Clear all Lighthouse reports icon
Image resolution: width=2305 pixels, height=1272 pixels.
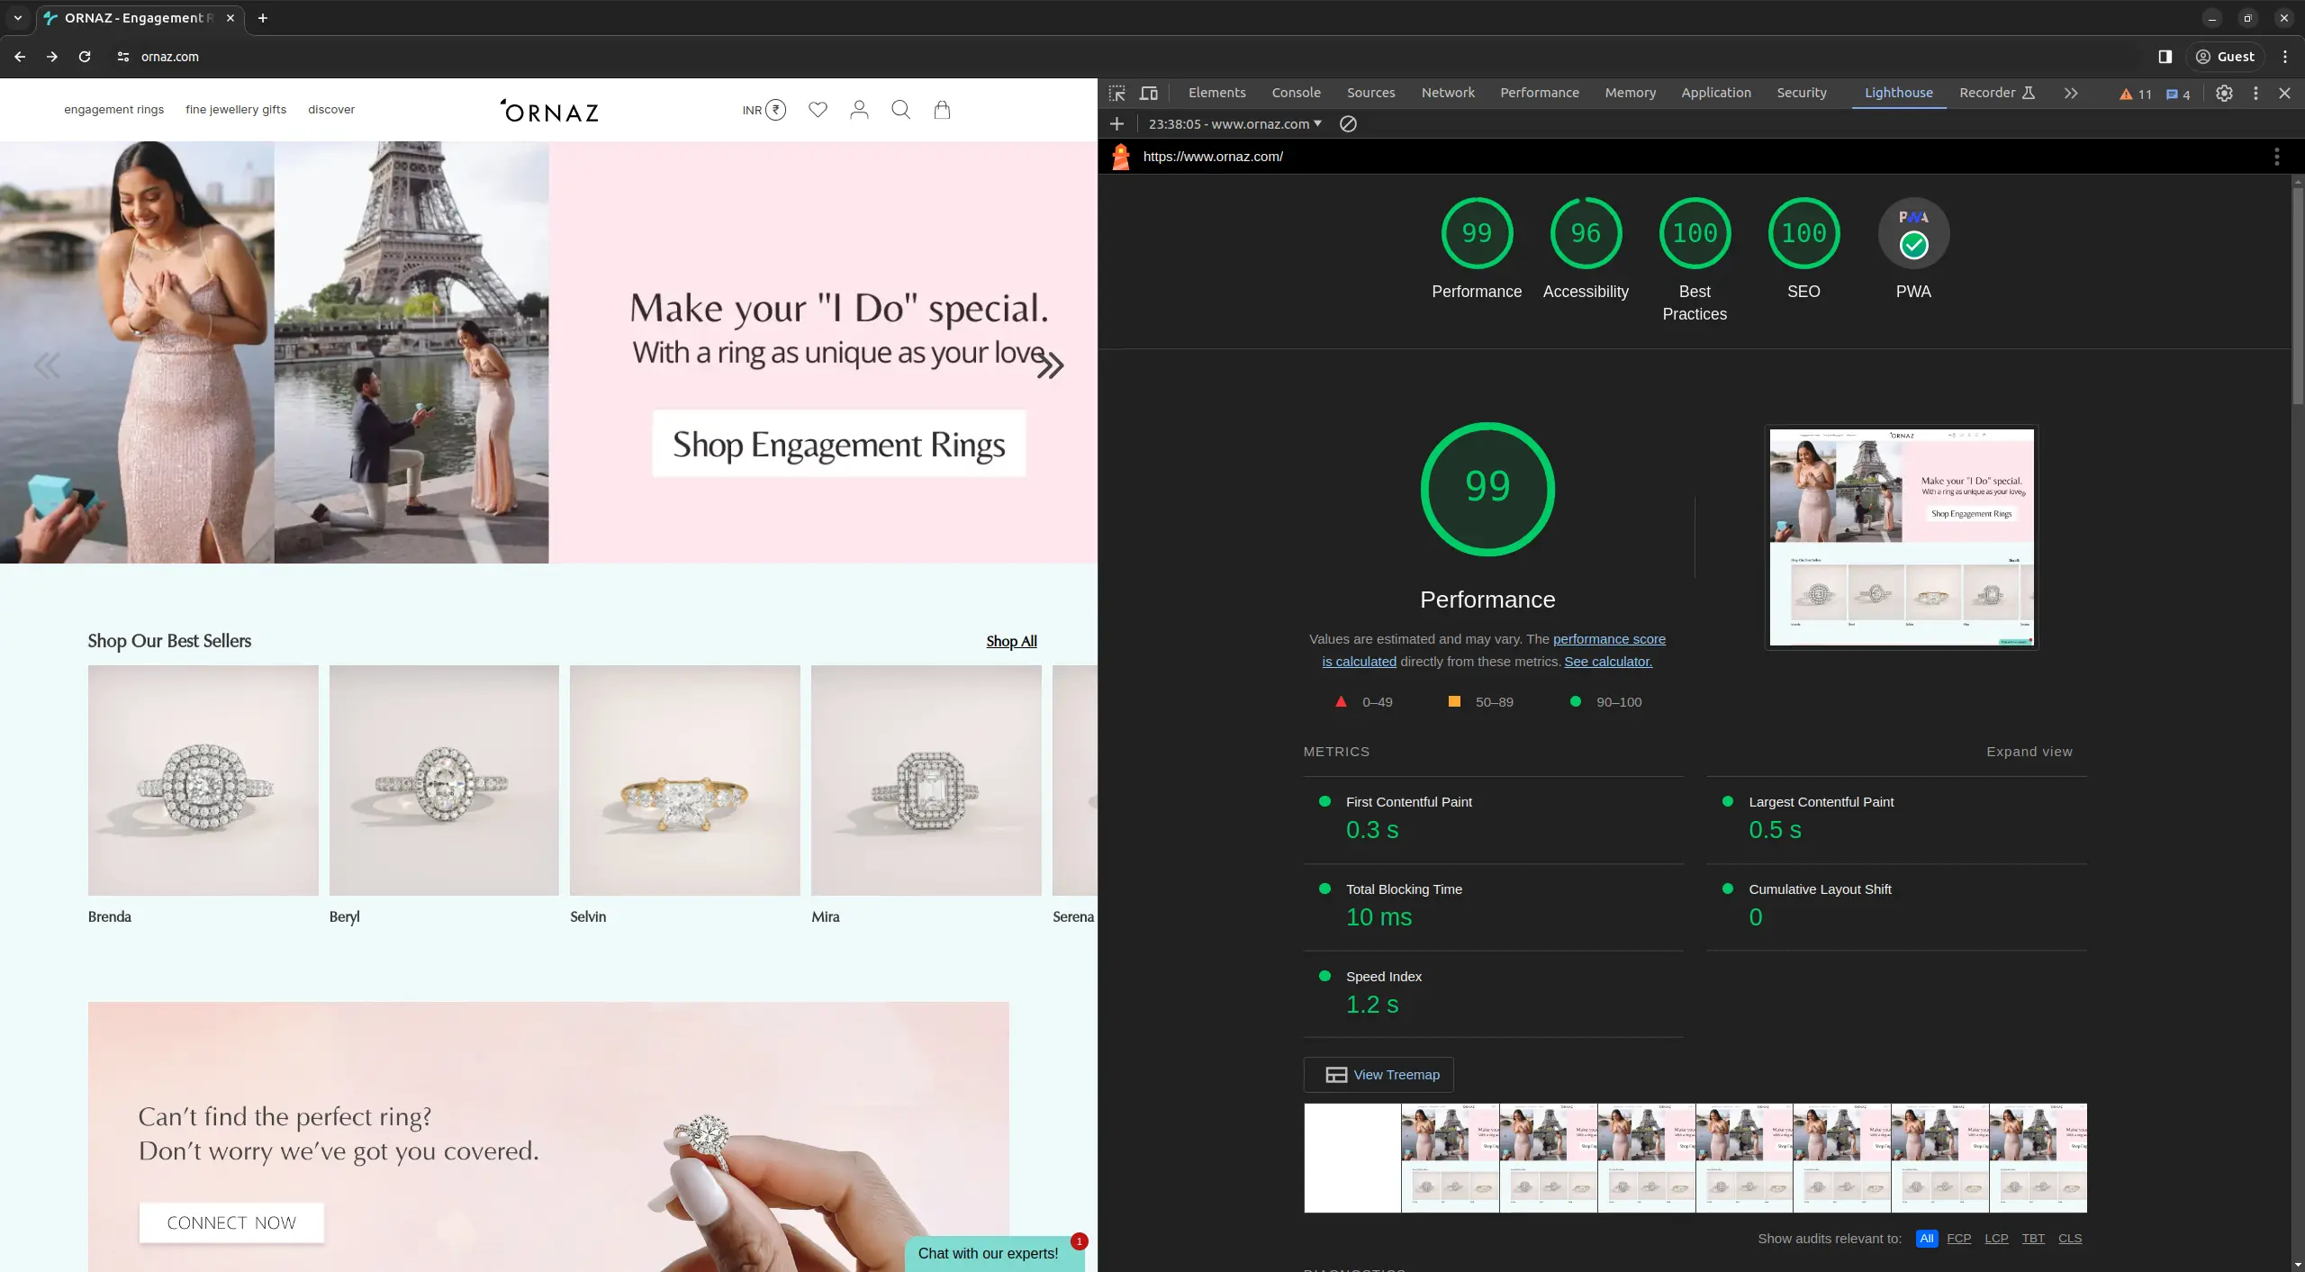(x=1348, y=123)
